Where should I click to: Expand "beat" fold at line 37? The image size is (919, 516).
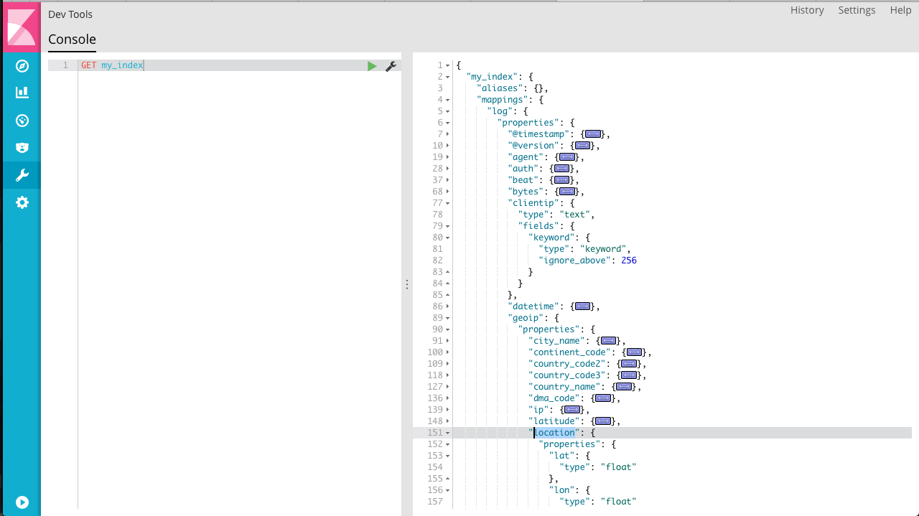[x=448, y=180]
